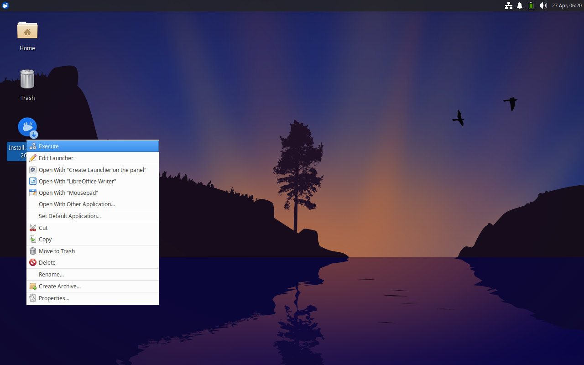Select the Install Xubuntu desktop launcher icon

[x=27, y=128]
